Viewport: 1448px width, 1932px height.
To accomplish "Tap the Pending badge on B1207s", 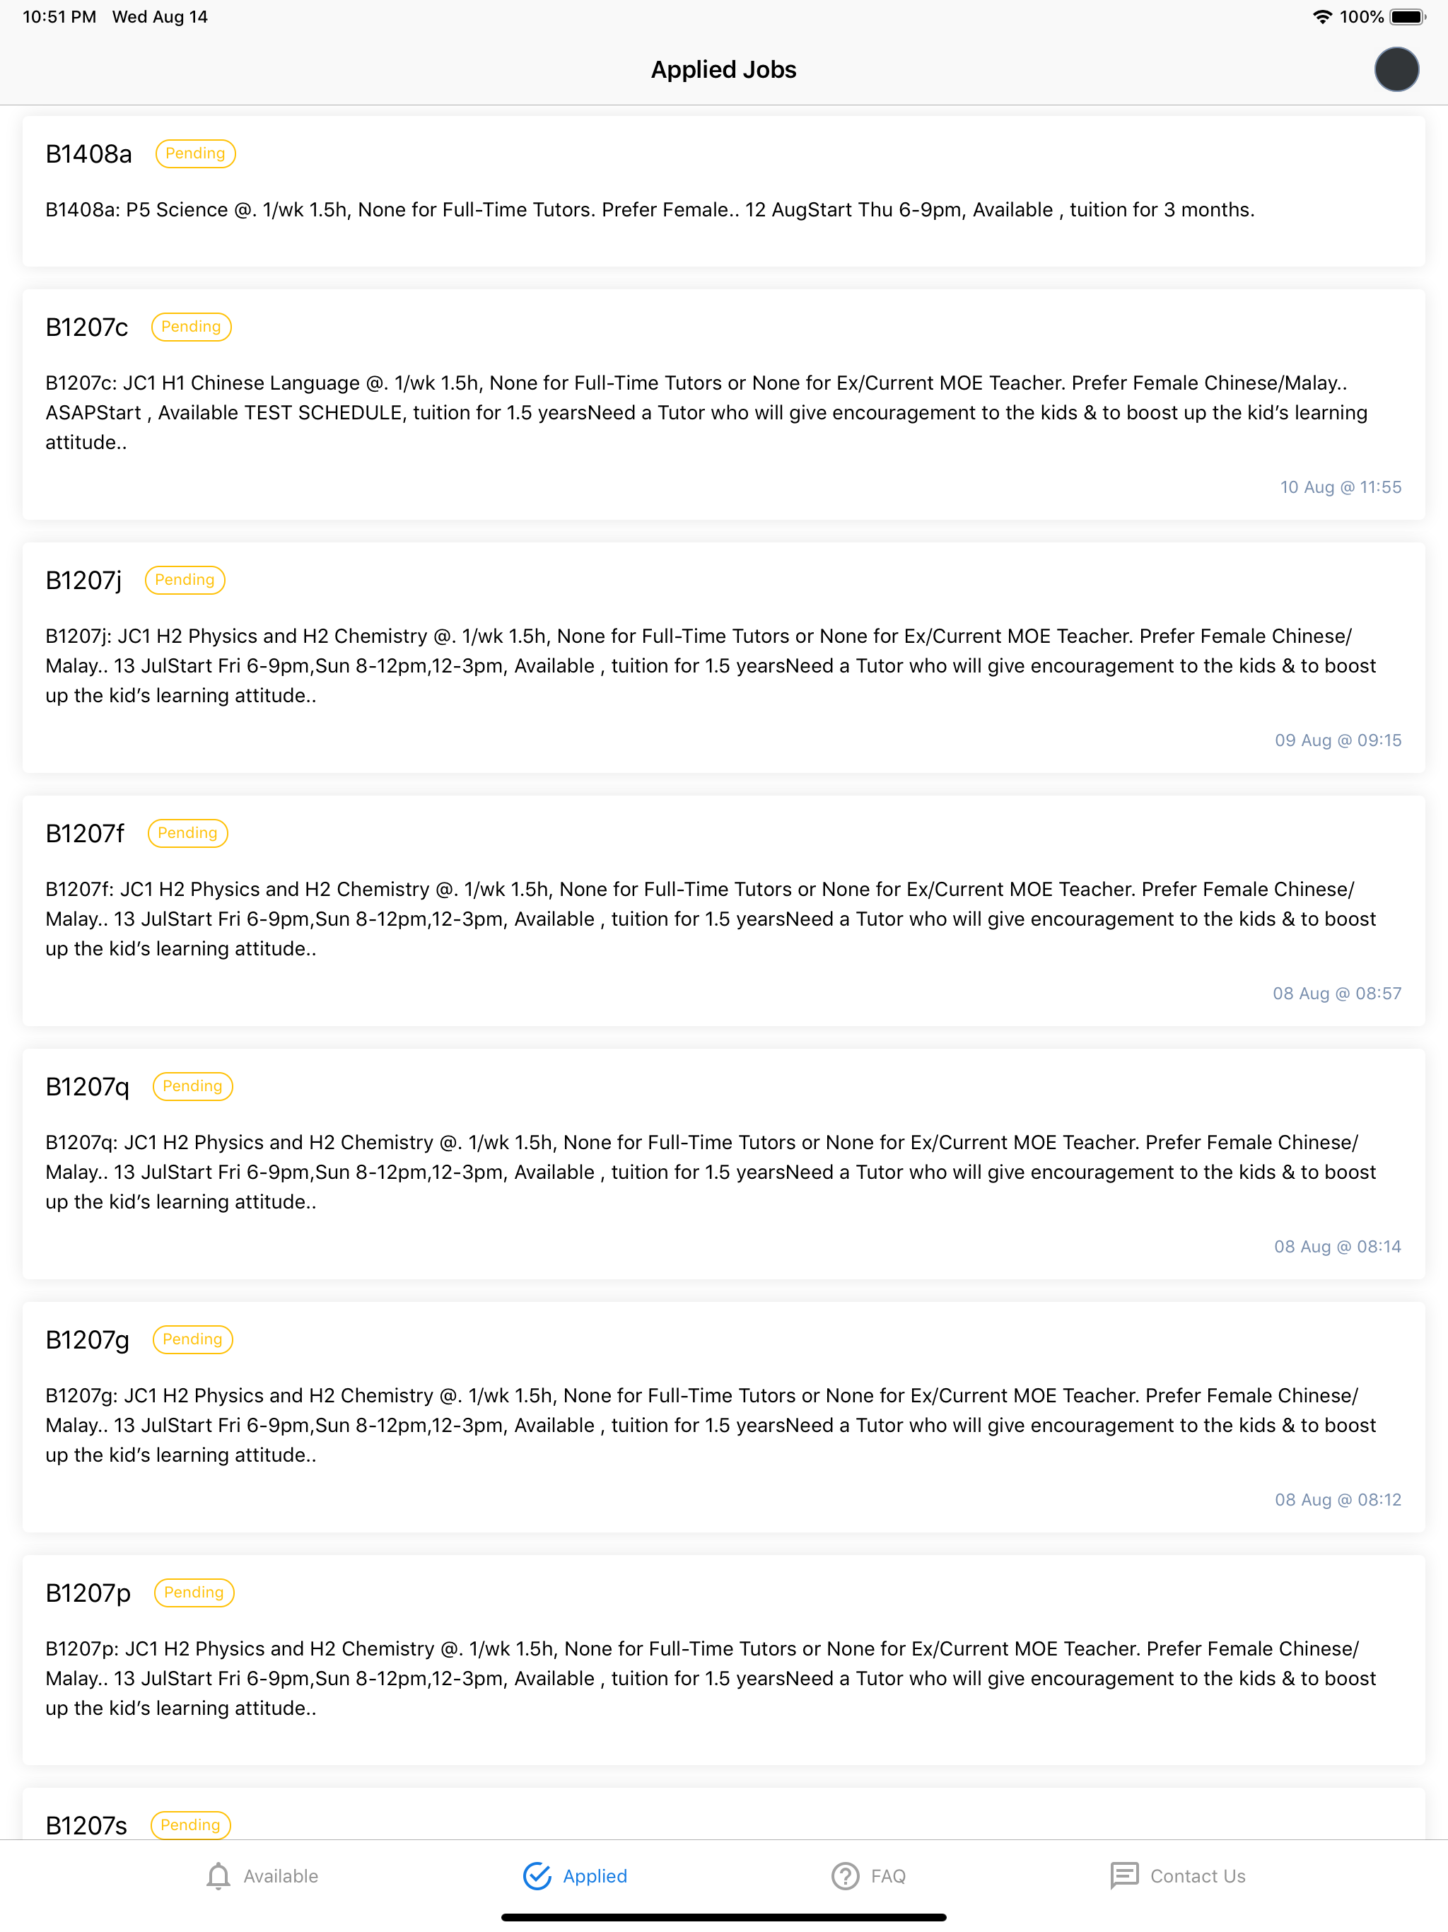I will pos(192,1825).
